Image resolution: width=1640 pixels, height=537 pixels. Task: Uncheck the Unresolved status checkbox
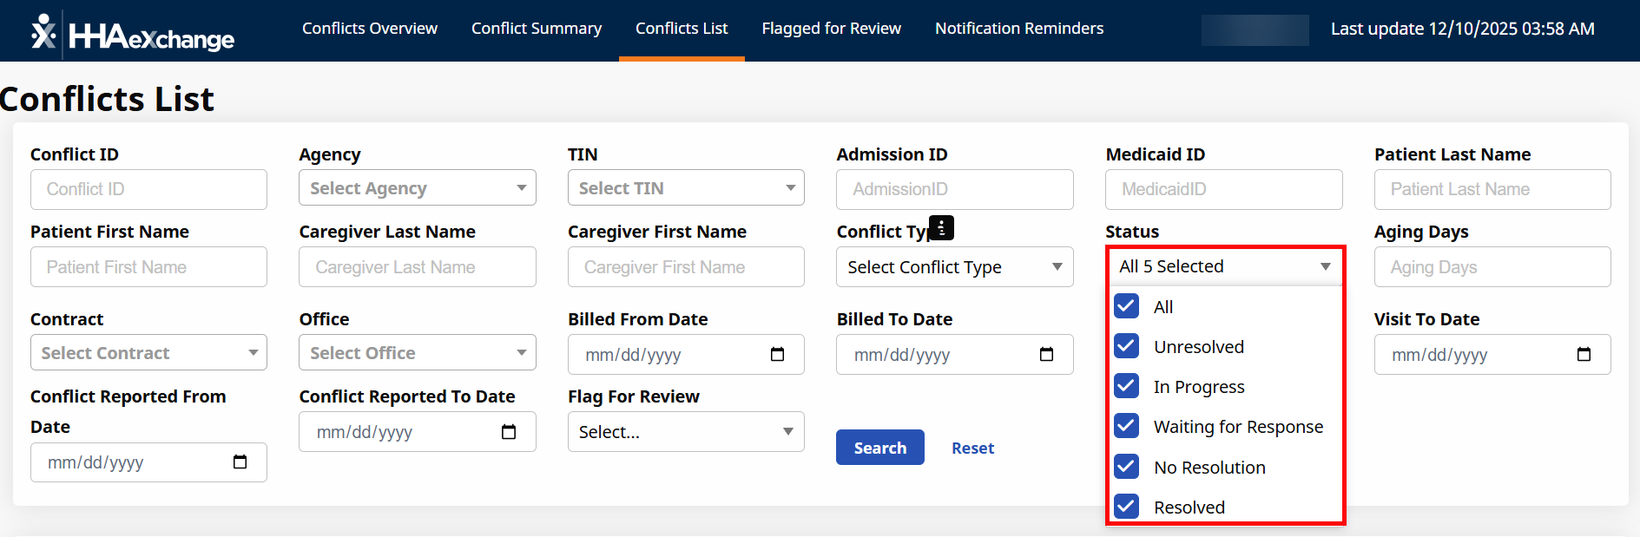point(1127,346)
